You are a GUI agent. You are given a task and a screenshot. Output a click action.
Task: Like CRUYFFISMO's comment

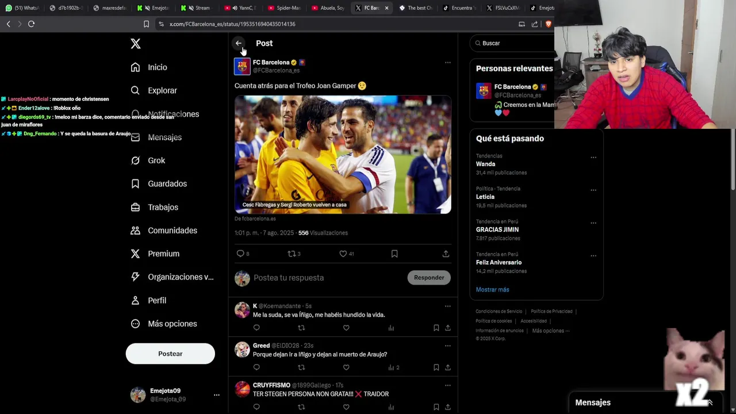coord(346,407)
